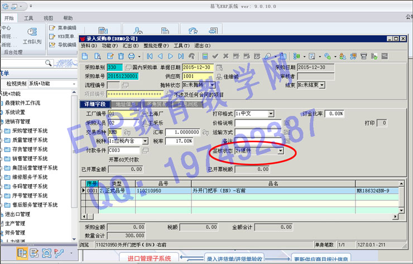Click the table vertical scrollbar down arrow
The width and height of the screenshot is (413, 264).
(x=401, y=210)
